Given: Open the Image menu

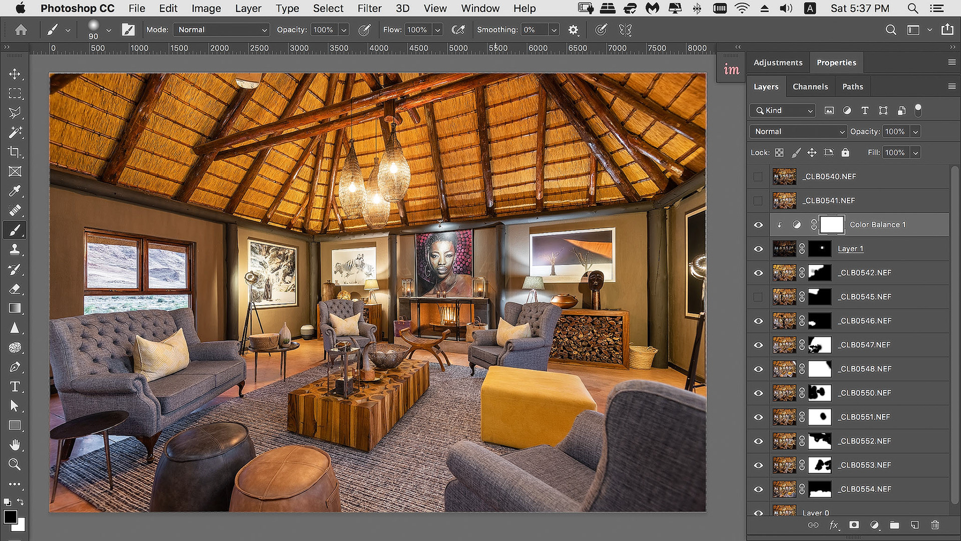Looking at the screenshot, I should coord(206,9).
